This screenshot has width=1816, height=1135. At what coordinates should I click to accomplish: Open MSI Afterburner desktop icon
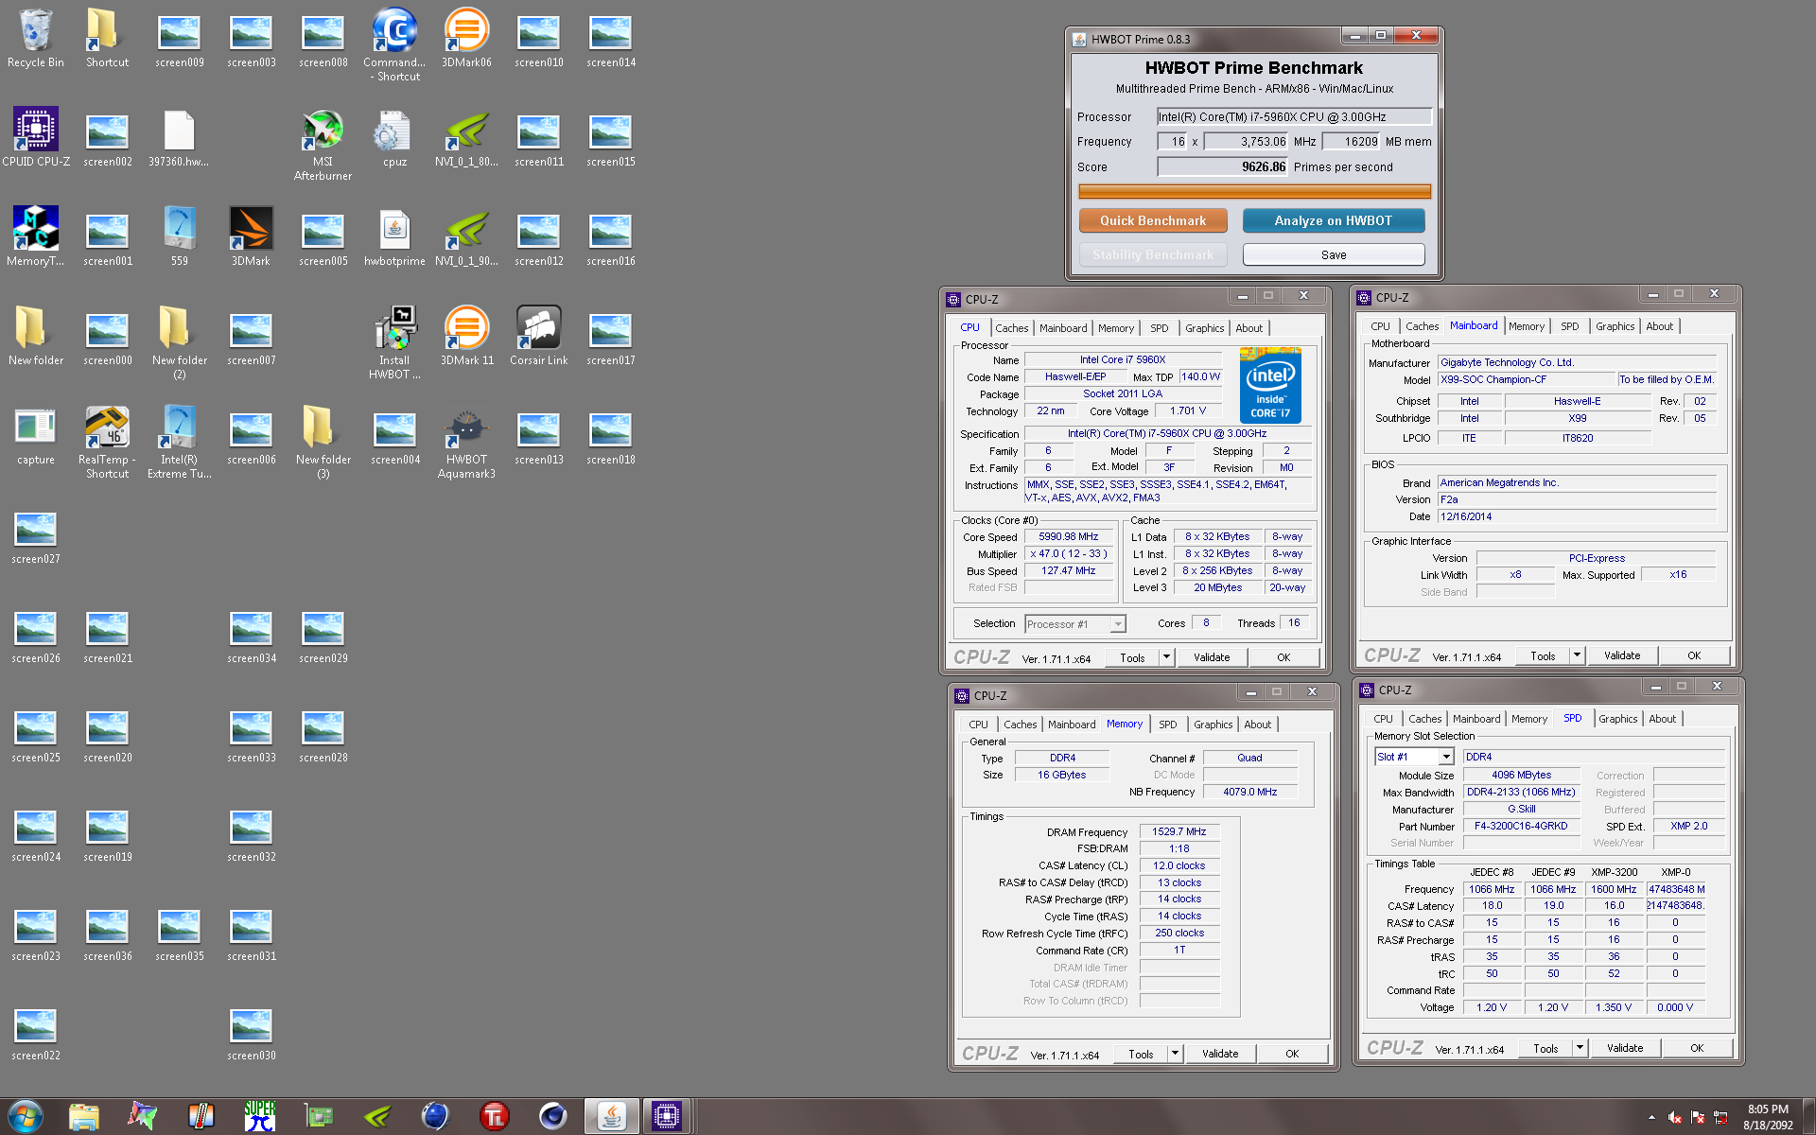tap(323, 144)
